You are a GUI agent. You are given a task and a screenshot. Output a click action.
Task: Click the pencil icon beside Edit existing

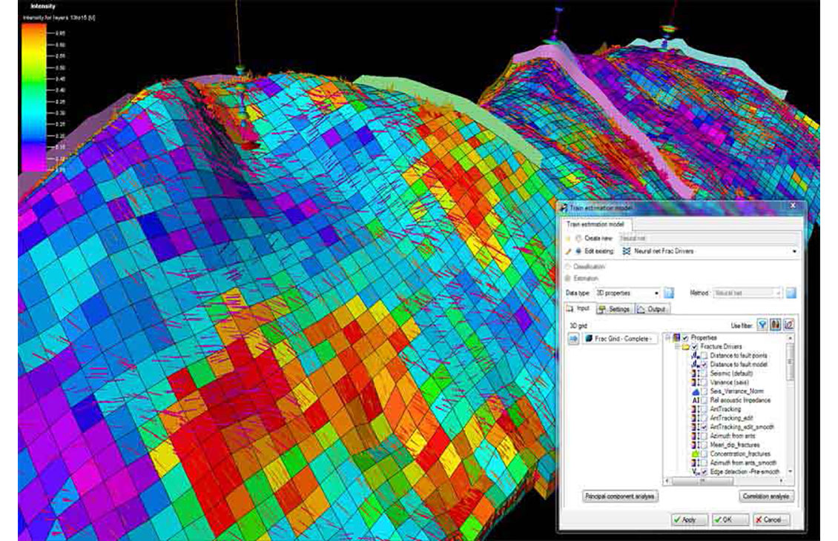point(568,251)
